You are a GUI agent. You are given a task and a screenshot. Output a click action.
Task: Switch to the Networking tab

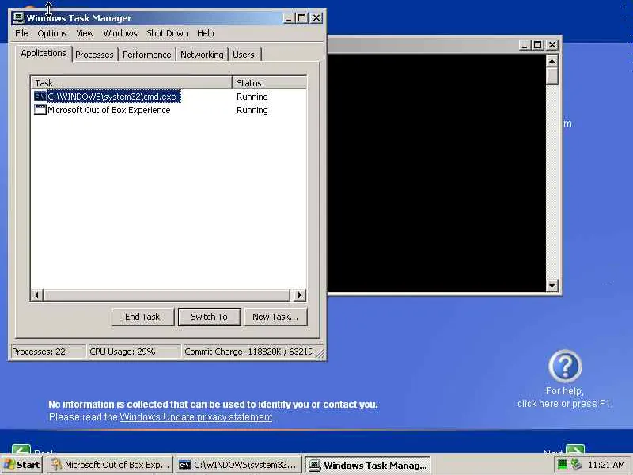click(x=202, y=55)
